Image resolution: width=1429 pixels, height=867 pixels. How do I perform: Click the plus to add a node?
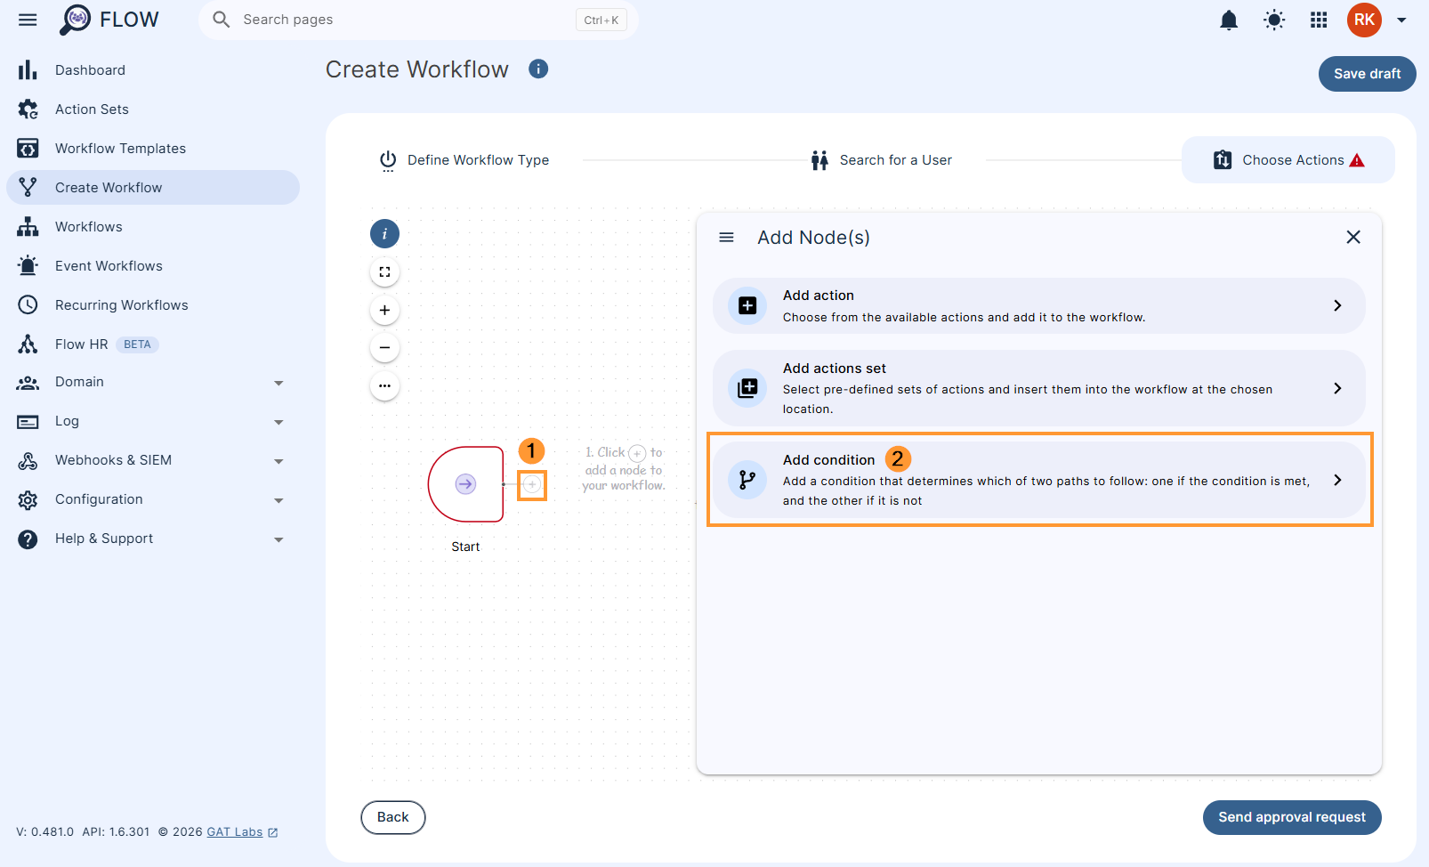click(x=531, y=484)
